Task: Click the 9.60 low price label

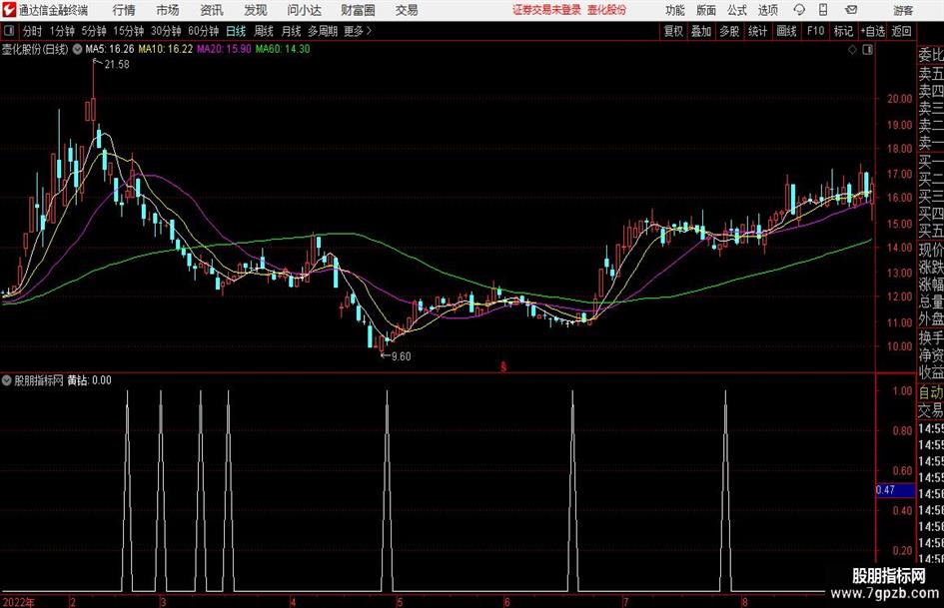Action: [x=401, y=356]
